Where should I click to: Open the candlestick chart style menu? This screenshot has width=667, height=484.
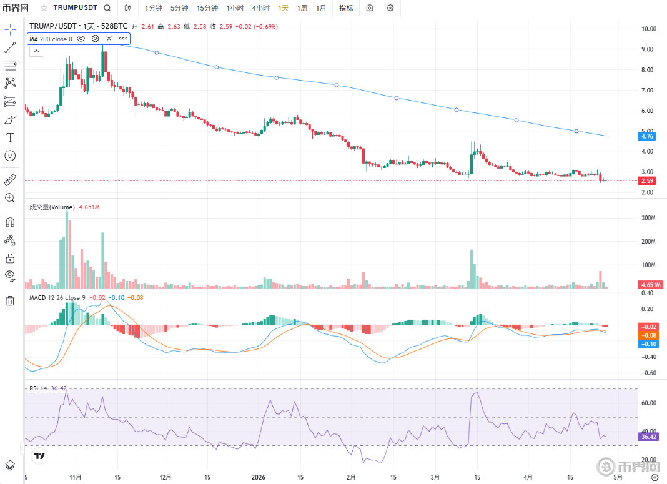coord(127,8)
